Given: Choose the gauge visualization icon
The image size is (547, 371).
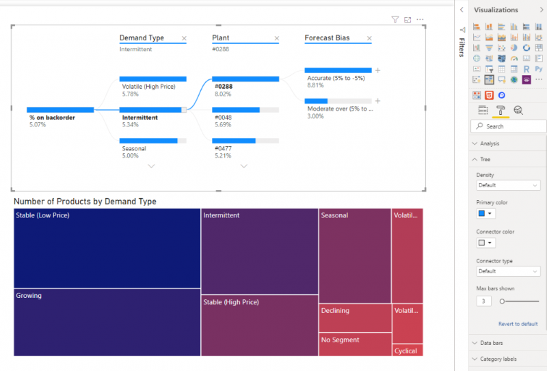Looking at the screenshot, I should pyautogui.click(x=514, y=58).
